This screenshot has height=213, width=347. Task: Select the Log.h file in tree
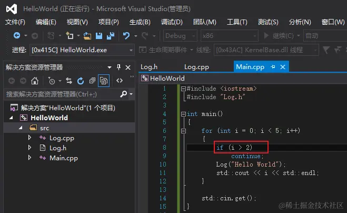(x=58, y=148)
